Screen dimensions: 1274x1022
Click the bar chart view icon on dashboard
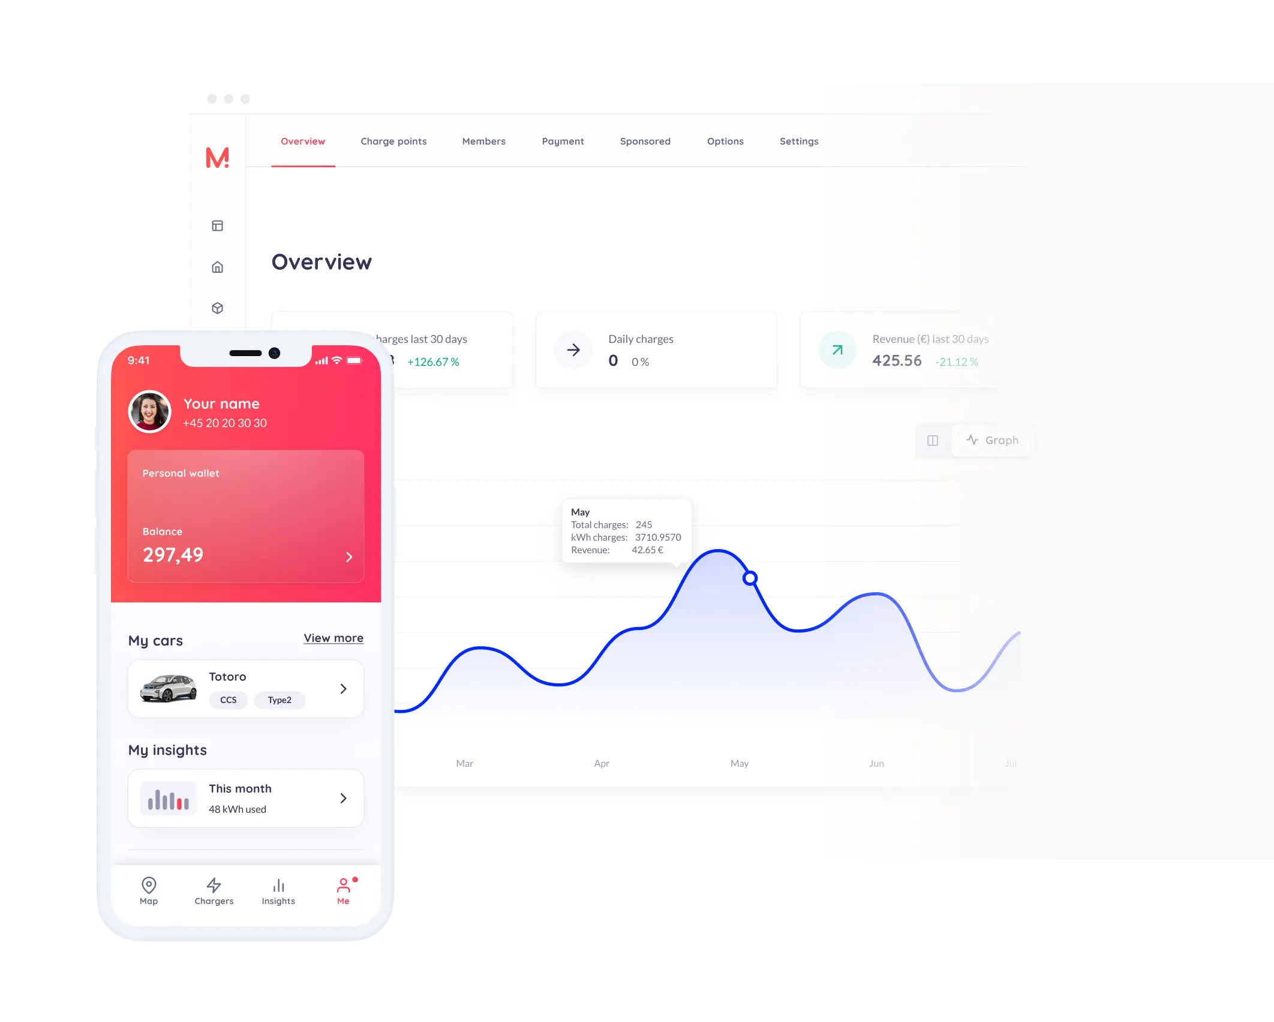tap(932, 439)
